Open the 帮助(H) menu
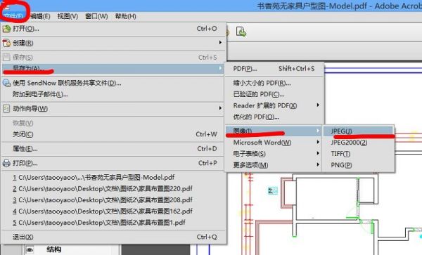 coord(125,16)
